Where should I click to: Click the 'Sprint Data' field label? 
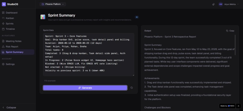[48, 30]
